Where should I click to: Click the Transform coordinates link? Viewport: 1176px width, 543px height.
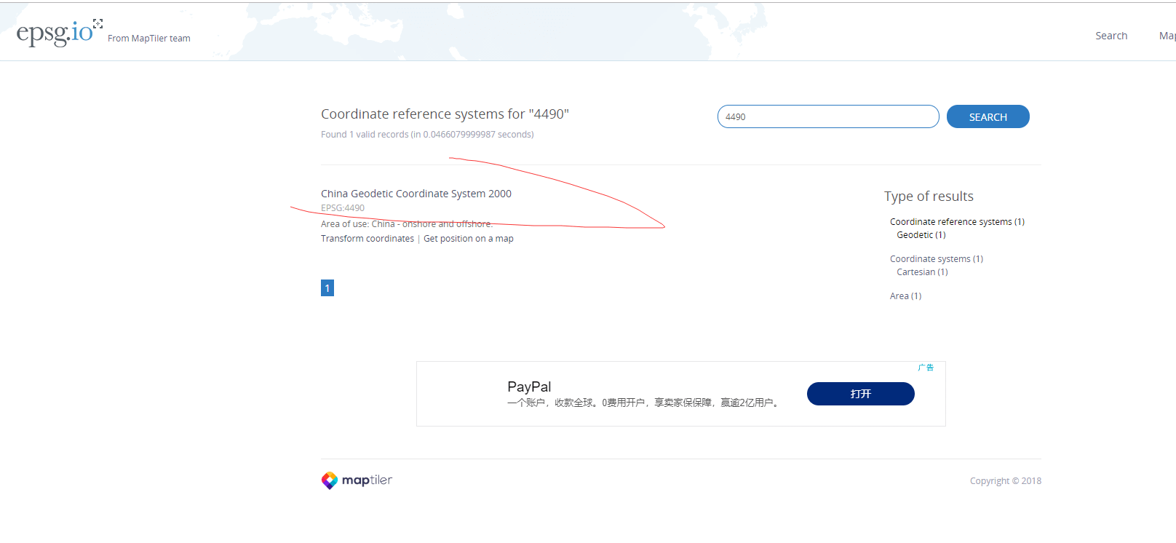tap(367, 239)
